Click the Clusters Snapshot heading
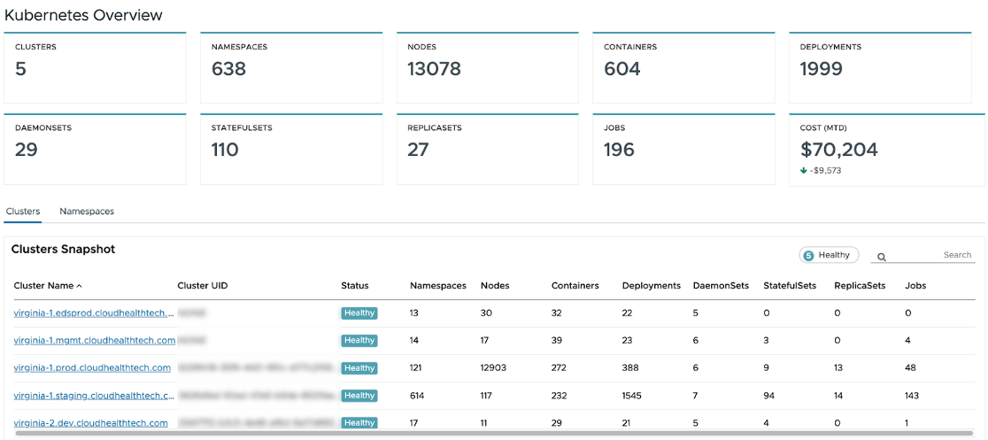Viewport: 988px width, 440px height. [x=63, y=250]
